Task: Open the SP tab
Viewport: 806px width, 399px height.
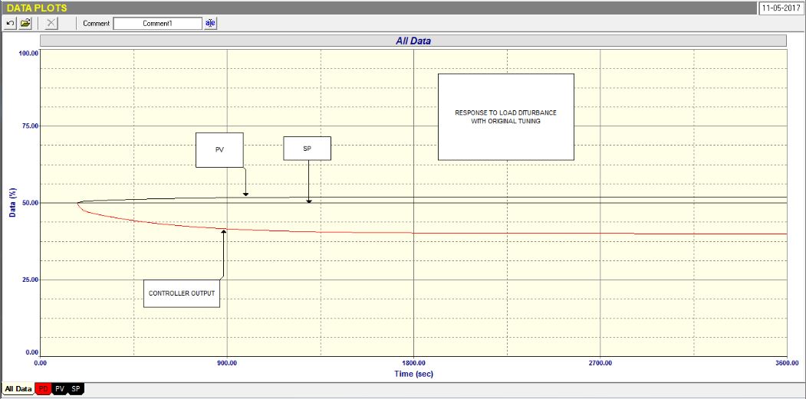Action: click(x=76, y=389)
